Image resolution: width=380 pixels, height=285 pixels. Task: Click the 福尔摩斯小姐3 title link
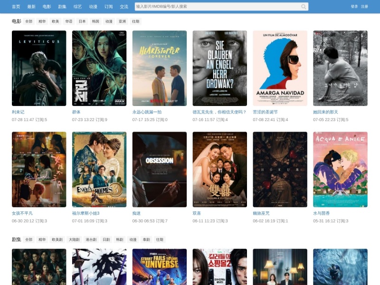(x=86, y=213)
